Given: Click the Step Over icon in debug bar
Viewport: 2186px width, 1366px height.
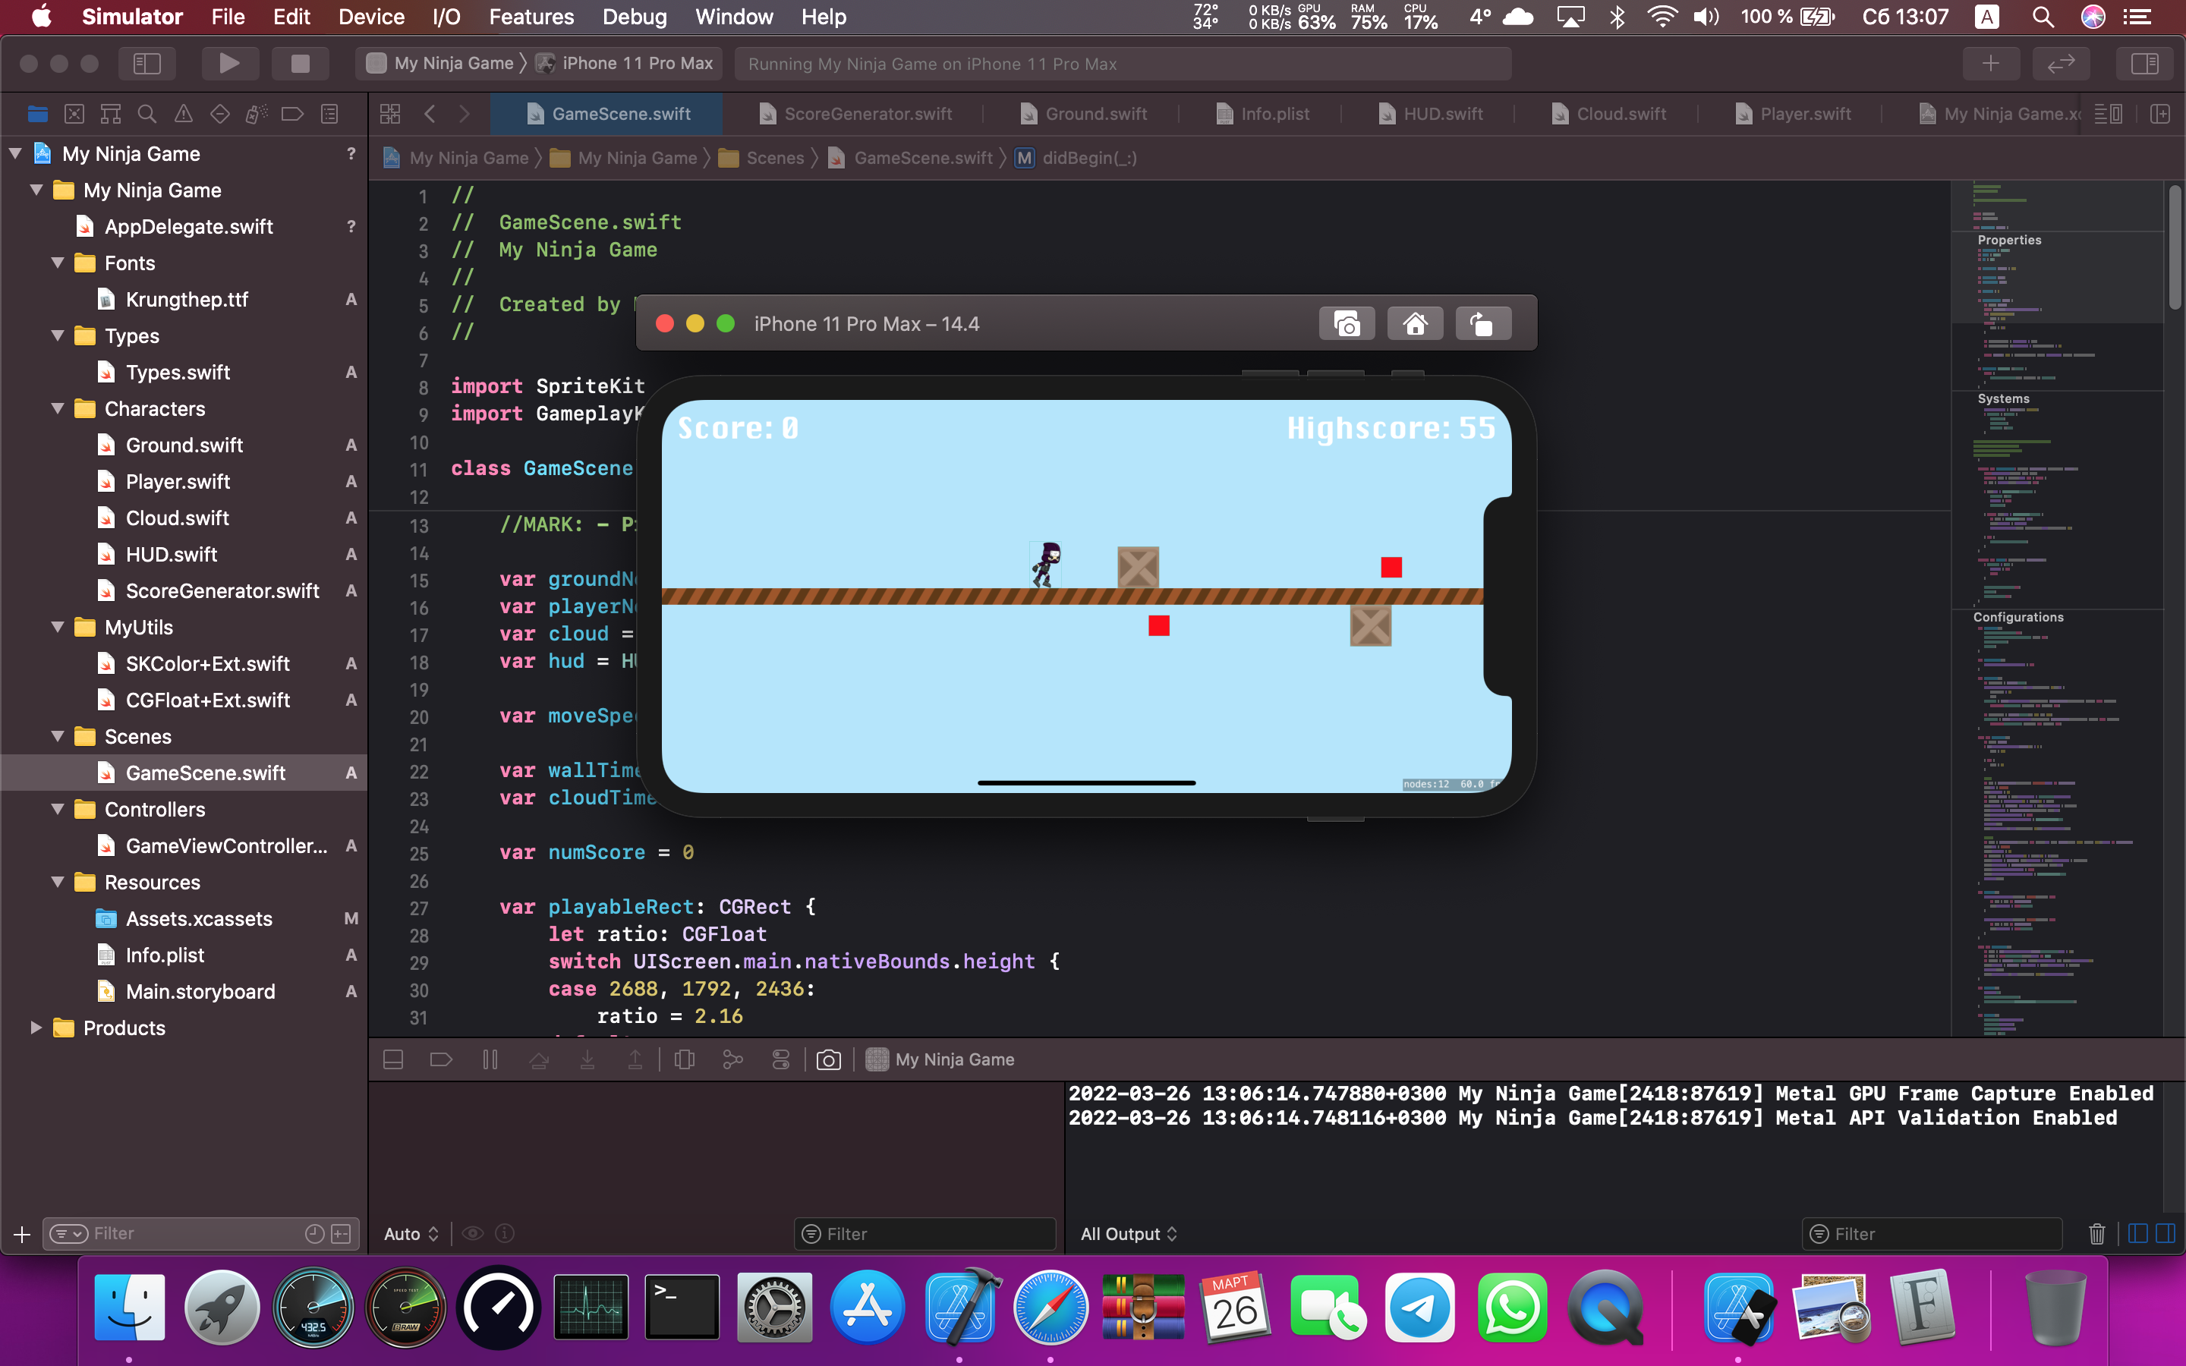Looking at the screenshot, I should (x=540, y=1059).
